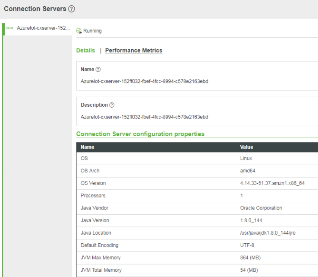The height and width of the screenshot is (277, 318).
Task: Switch to the Details tab
Action: pyautogui.click(x=85, y=51)
